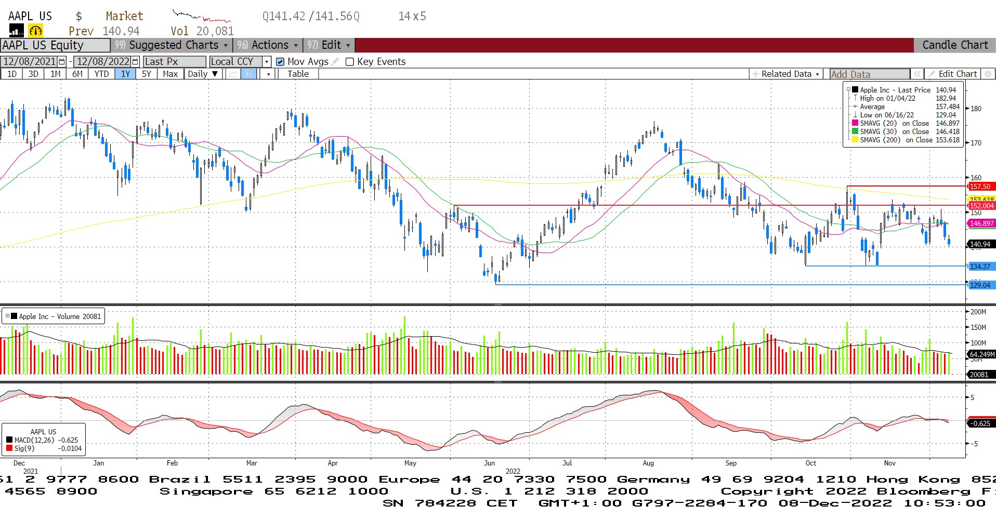Click the 140.94 last price axis label
The width and height of the screenshot is (996, 532).
point(980,244)
